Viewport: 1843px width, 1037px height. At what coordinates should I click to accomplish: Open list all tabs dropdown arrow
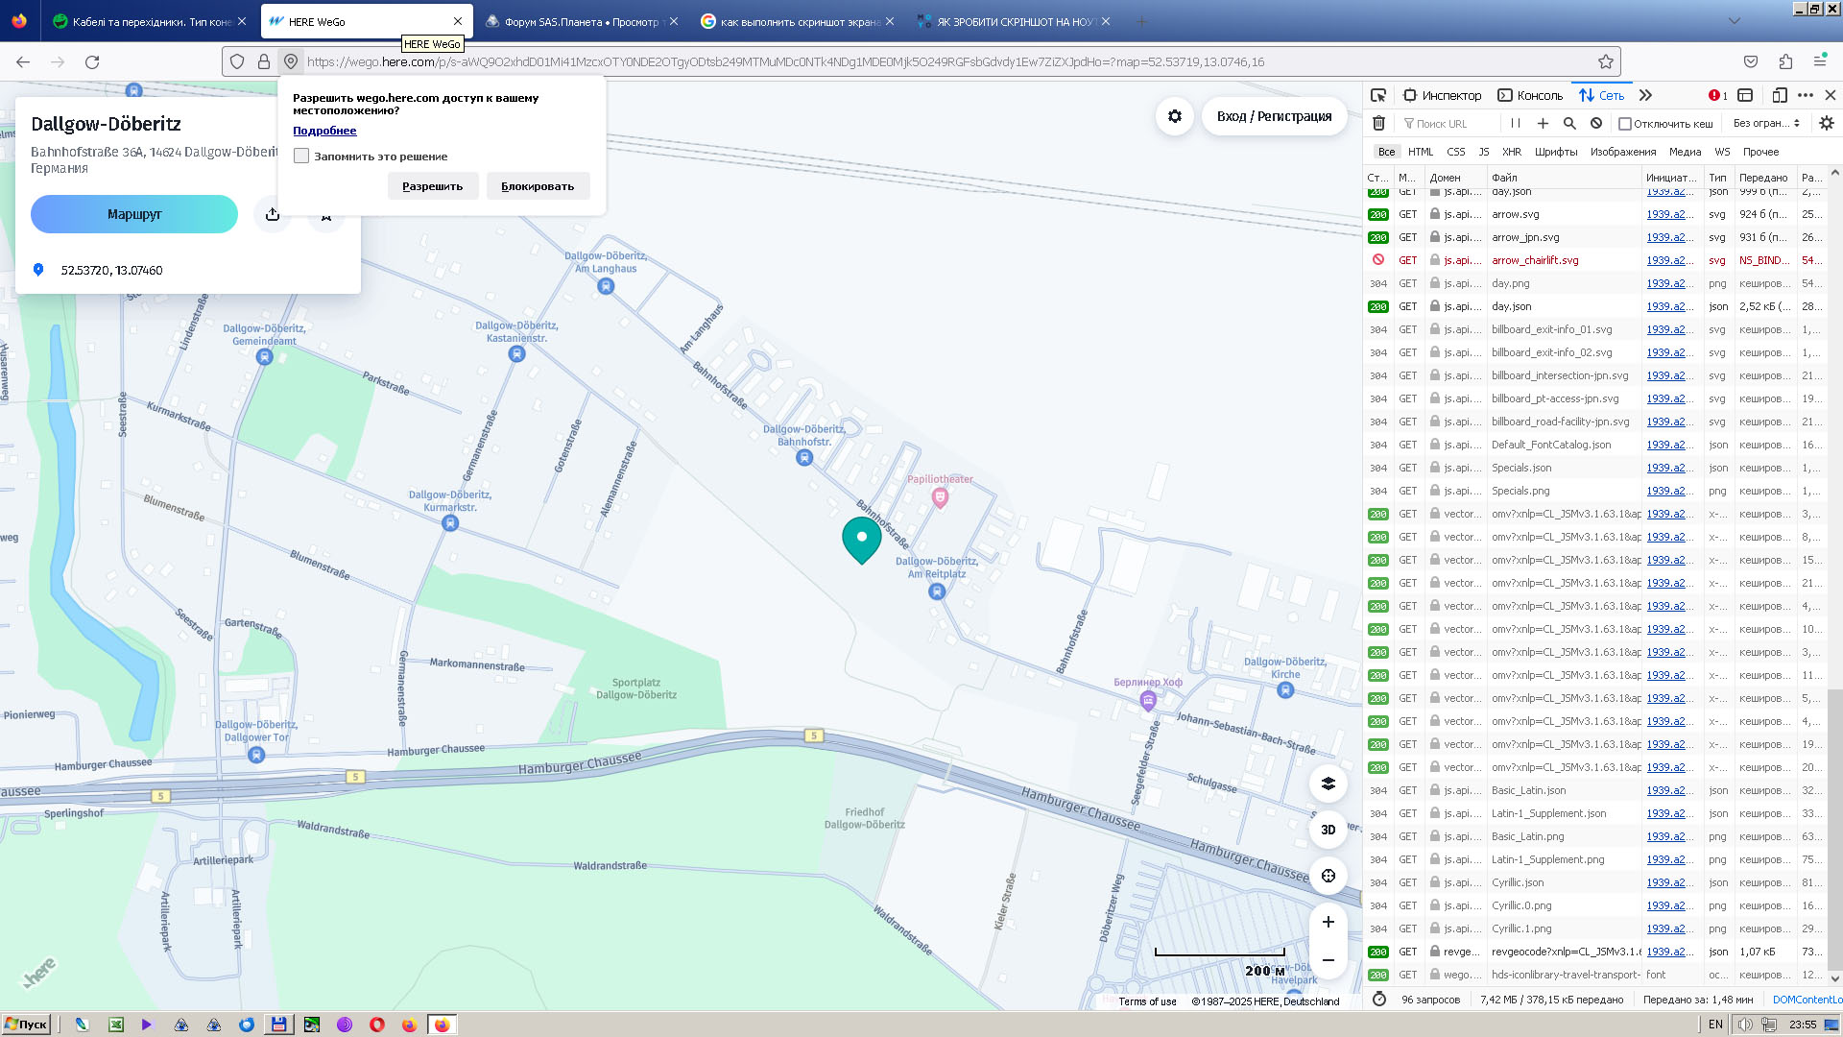point(1734,21)
